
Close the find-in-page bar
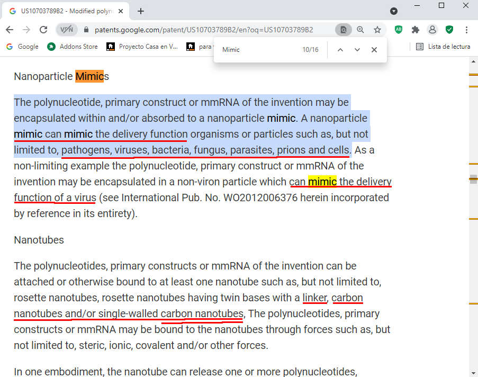point(374,50)
